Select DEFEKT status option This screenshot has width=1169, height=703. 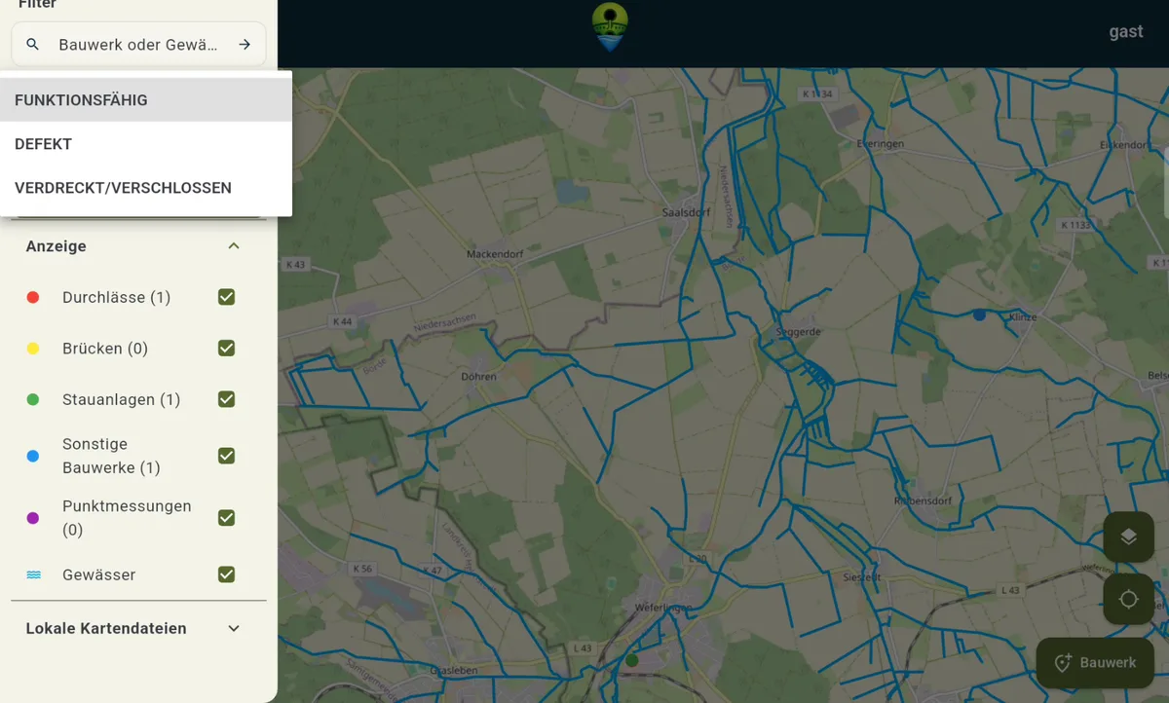coord(146,143)
